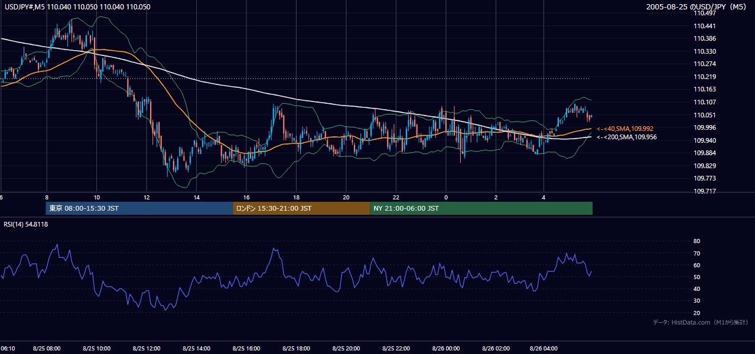Click the 8/25 14:00 time axis label
This screenshot has width=755, height=354.
tap(196, 348)
